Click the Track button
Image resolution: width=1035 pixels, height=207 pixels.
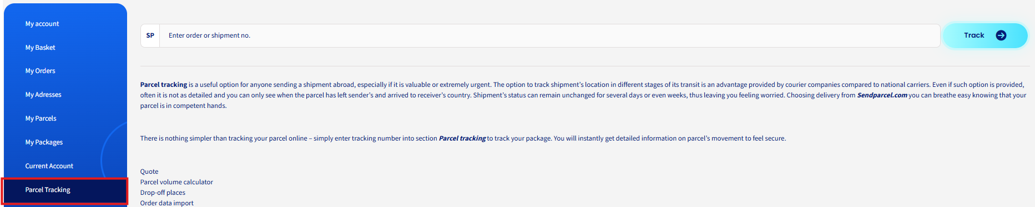click(x=985, y=35)
